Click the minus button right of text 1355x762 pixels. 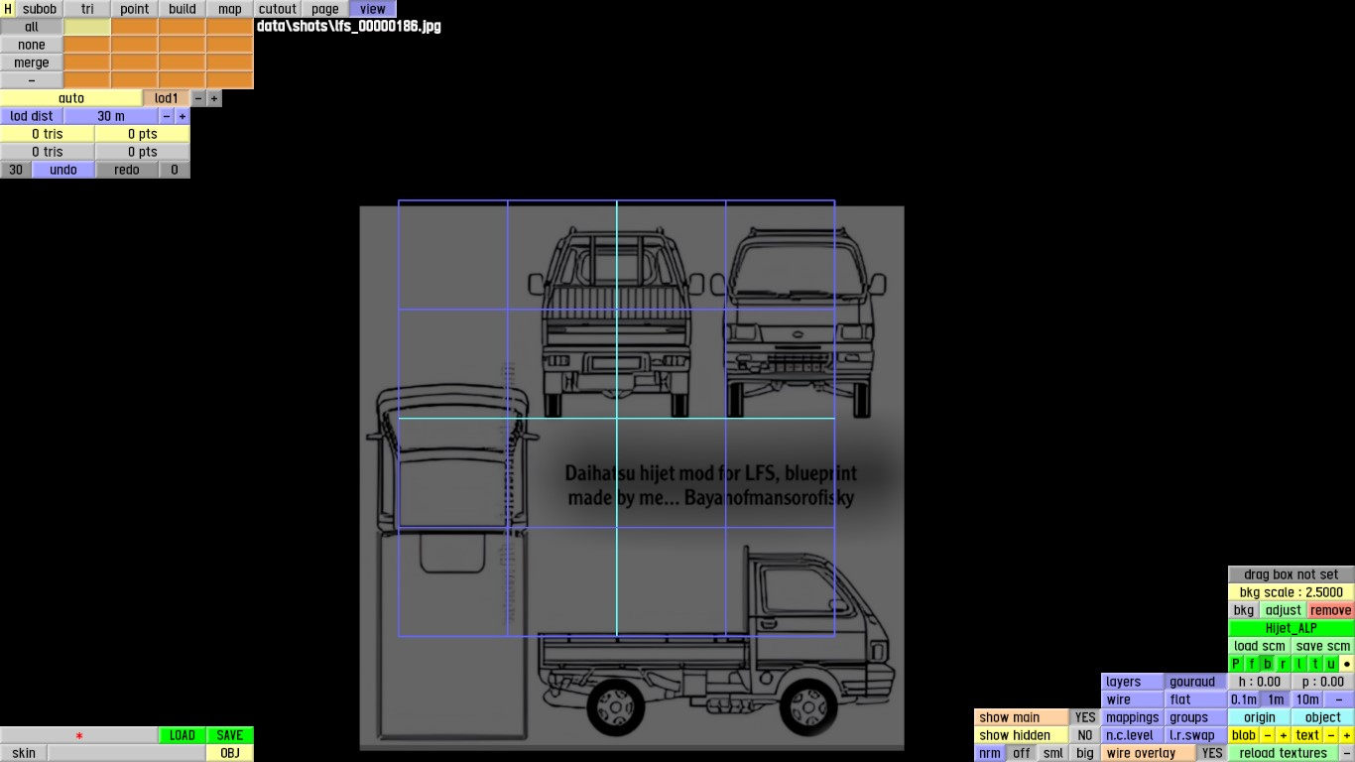pos(1331,735)
